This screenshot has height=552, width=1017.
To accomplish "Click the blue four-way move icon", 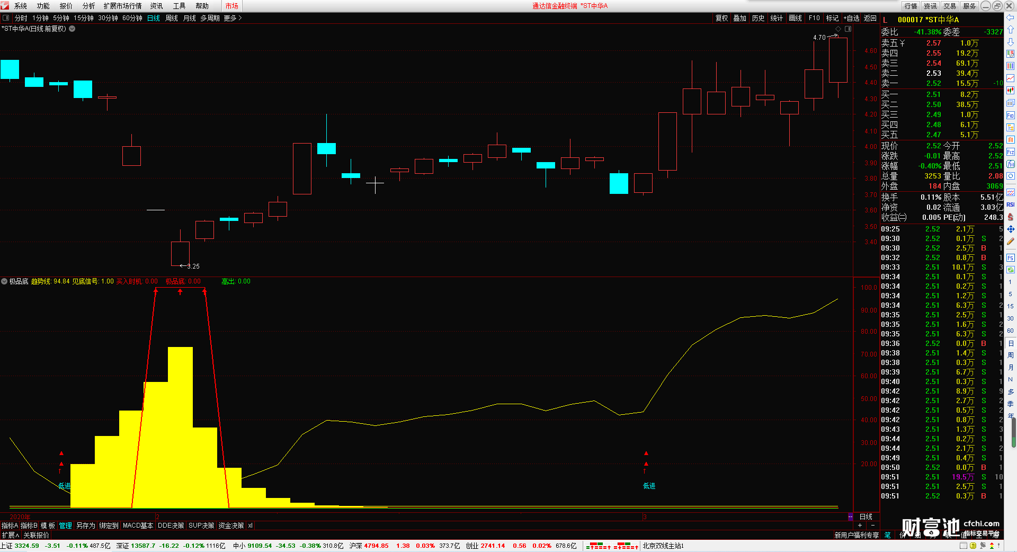I will [1011, 229].
